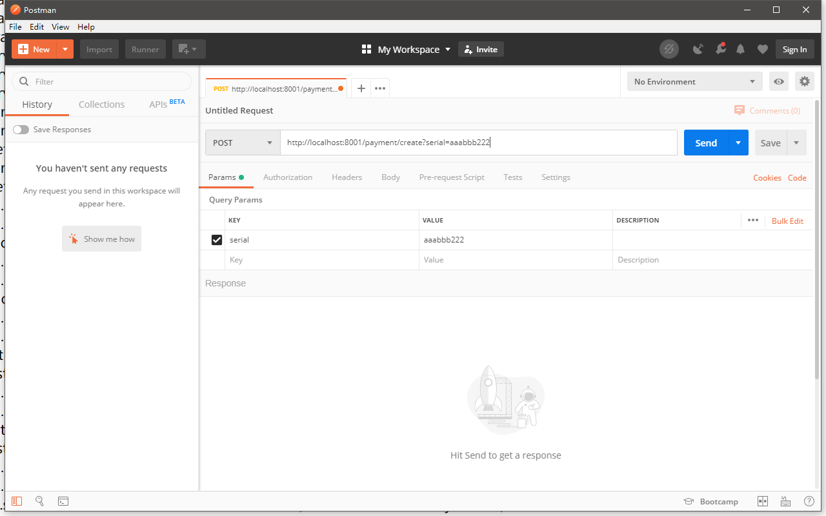
Task: Click the heart icon in header
Action: coord(763,49)
